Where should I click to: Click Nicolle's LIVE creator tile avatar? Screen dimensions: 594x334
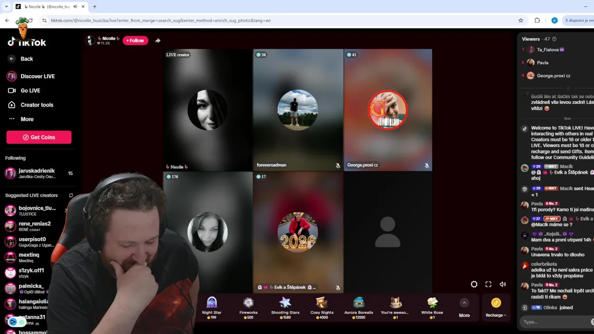coord(207,110)
